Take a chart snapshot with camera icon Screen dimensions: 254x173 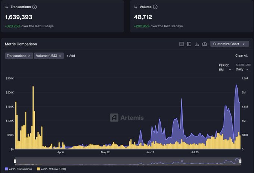pos(205,44)
